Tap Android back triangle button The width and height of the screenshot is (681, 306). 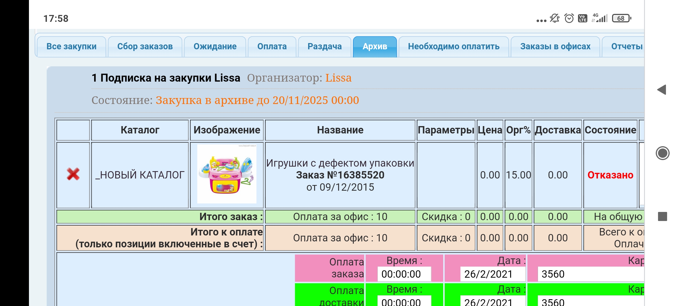[x=662, y=90]
